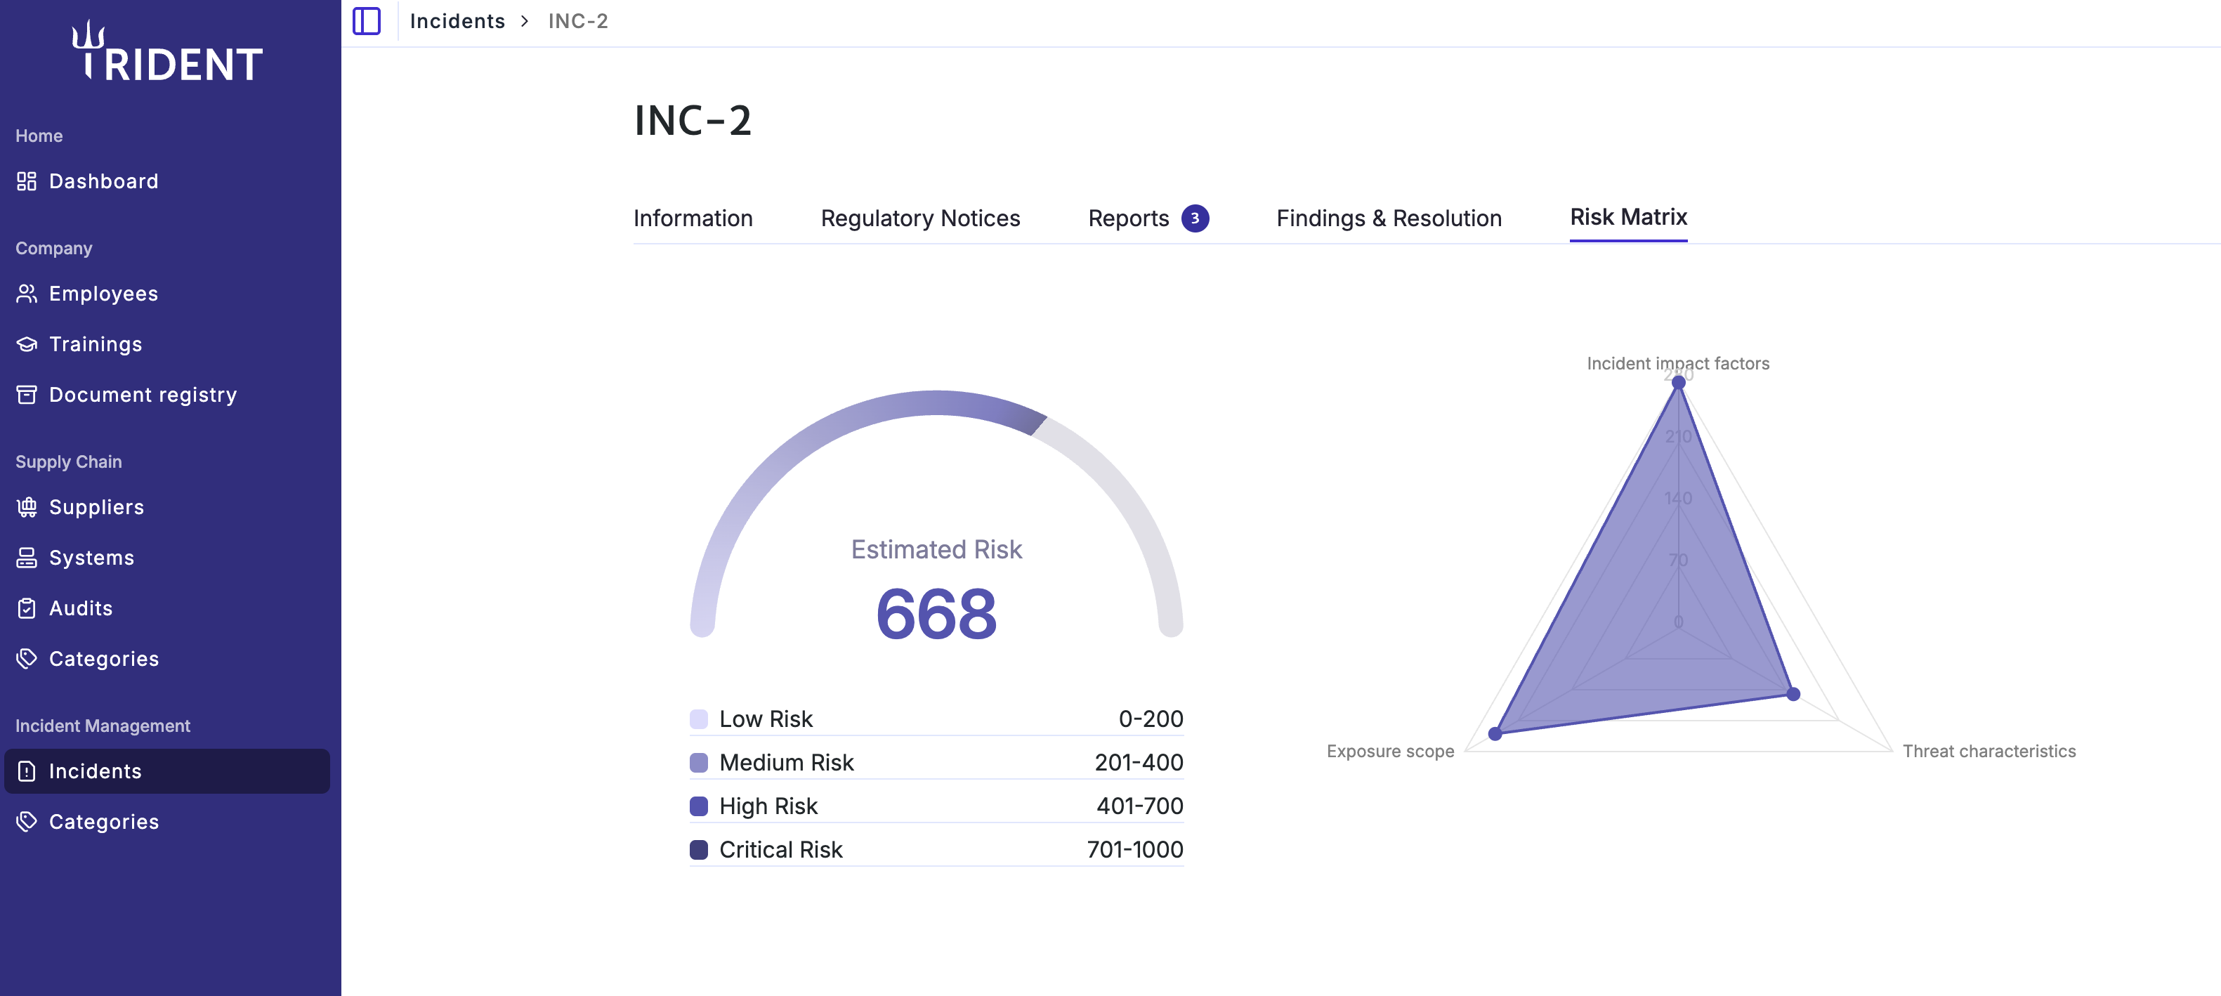Image resolution: width=2221 pixels, height=996 pixels.
Task: Open the Reports tab
Action: click(1128, 218)
